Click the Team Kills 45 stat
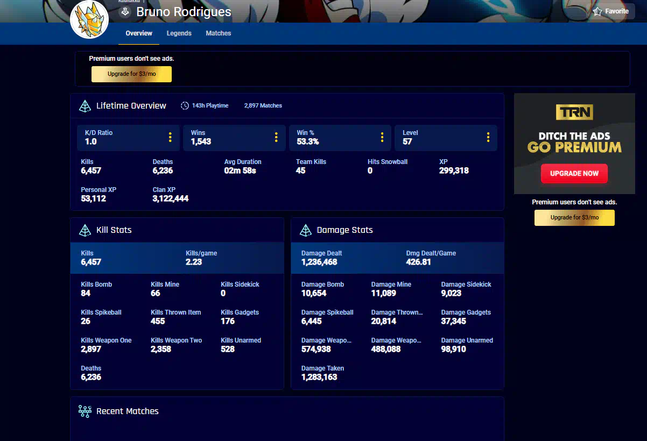This screenshot has width=647, height=441. pyautogui.click(x=311, y=166)
